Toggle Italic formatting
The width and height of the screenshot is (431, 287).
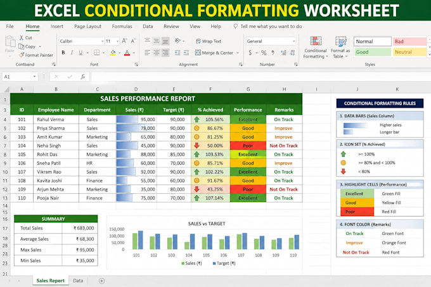point(72,53)
